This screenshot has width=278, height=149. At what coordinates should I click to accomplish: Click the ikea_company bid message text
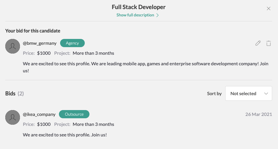65,135
